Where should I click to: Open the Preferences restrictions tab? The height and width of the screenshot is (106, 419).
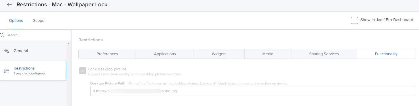pos(107,54)
